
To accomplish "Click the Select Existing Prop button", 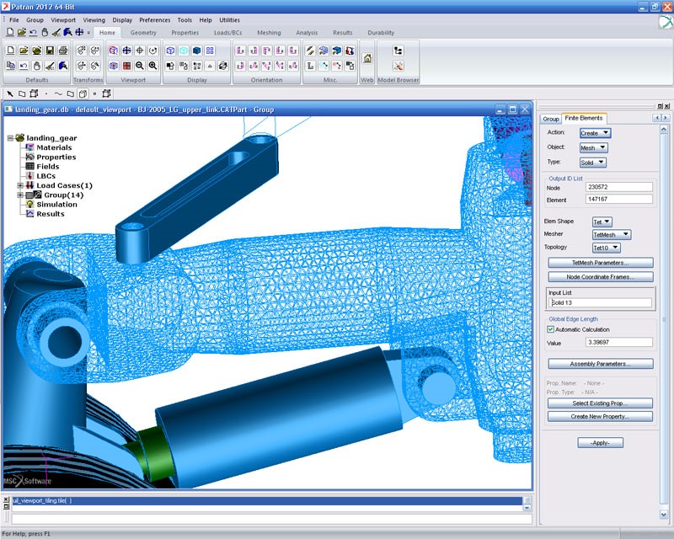I will click(x=600, y=403).
